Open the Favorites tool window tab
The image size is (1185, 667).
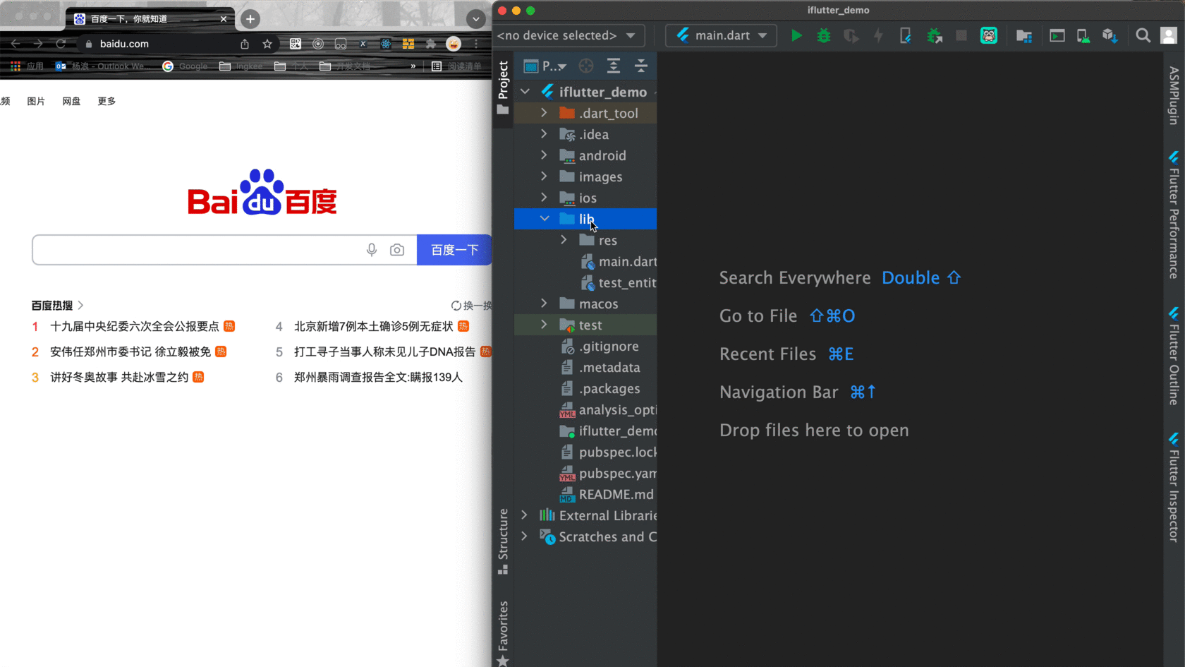point(503,632)
